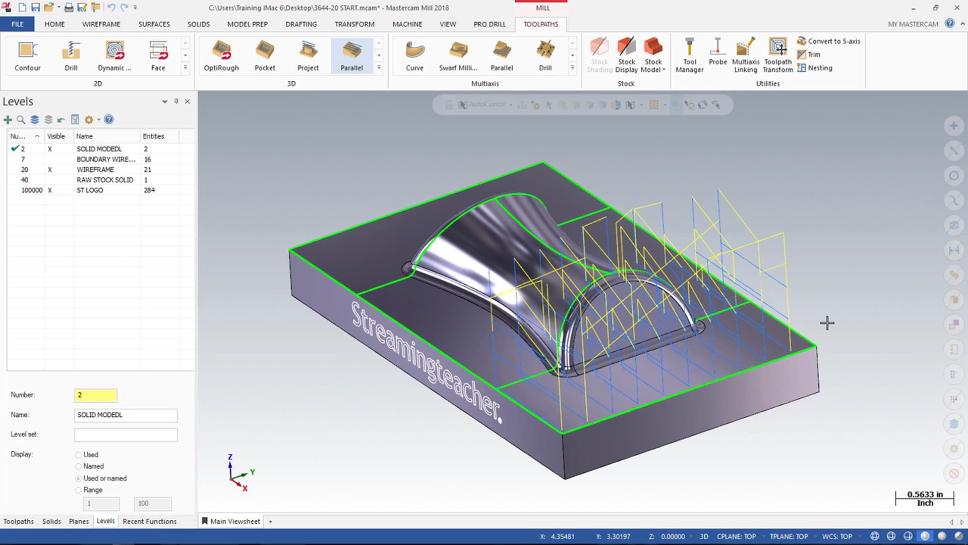Screen dimensions: 968x545
Task: Click Convert to 5-axis
Action: (829, 41)
